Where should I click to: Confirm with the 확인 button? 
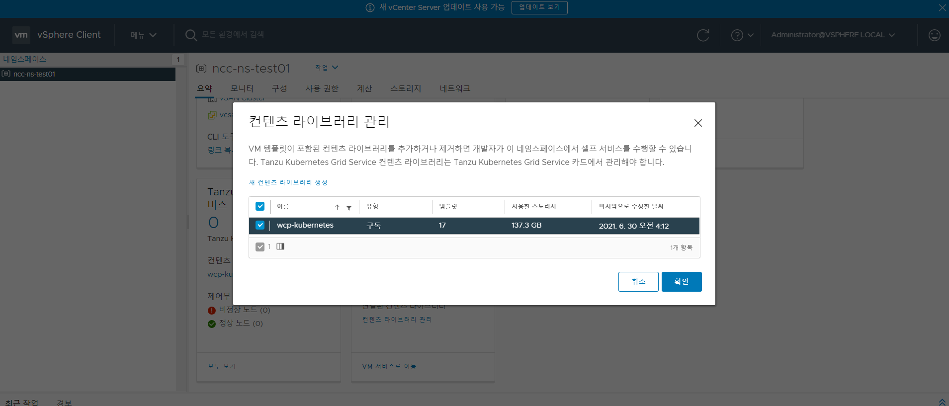[682, 282]
